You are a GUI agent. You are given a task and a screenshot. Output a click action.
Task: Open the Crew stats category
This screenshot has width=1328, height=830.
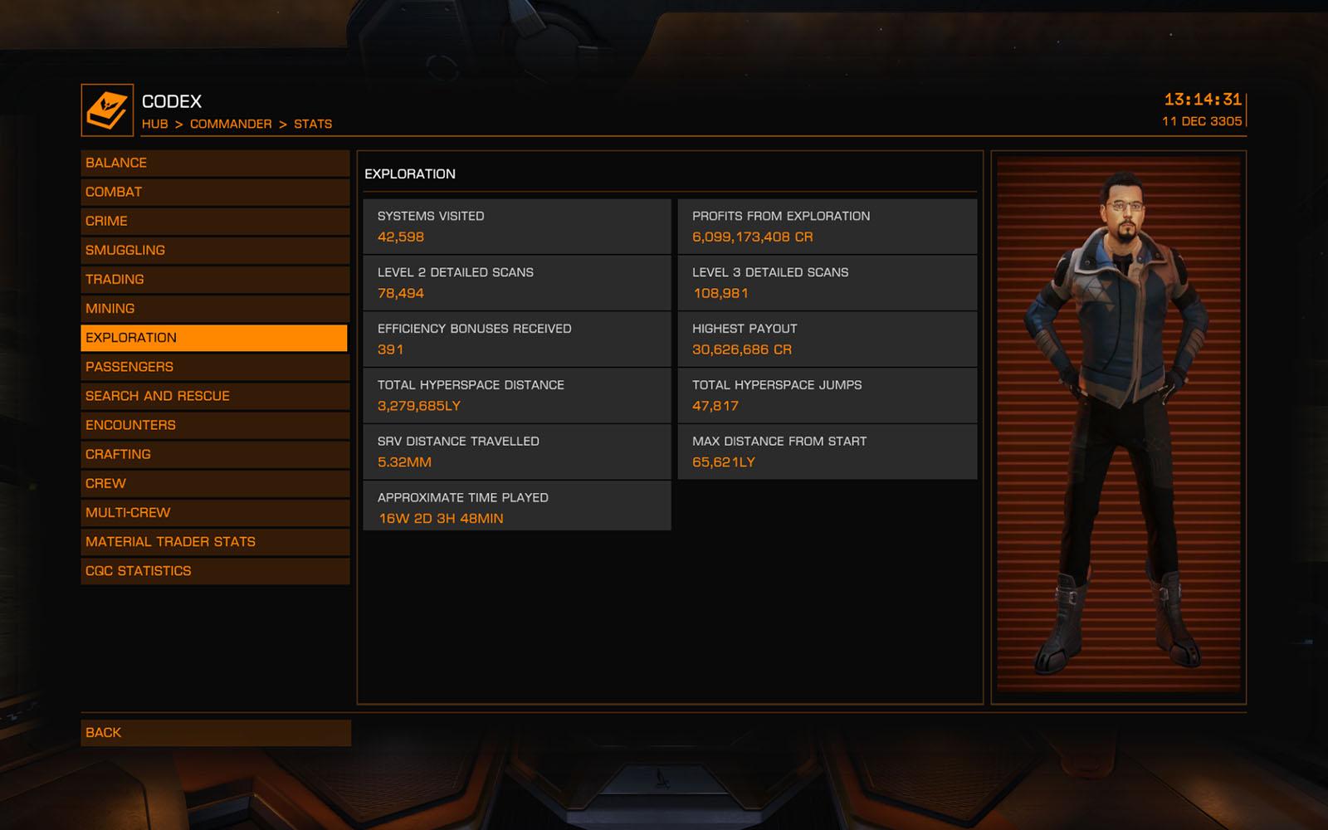(215, 483)
